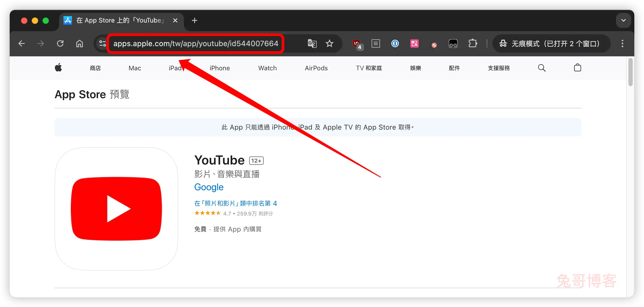Close the App Store YouTube tab
The width and height of the screenshot is (644, 307).
(x=175, y=20)
